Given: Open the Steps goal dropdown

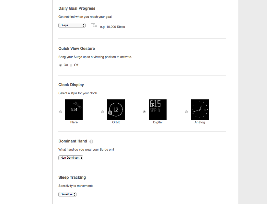Looking at the screenshot, I should 72,25.
